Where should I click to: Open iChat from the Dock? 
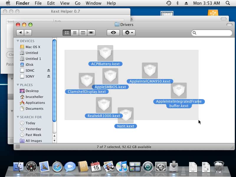(70, 167)
